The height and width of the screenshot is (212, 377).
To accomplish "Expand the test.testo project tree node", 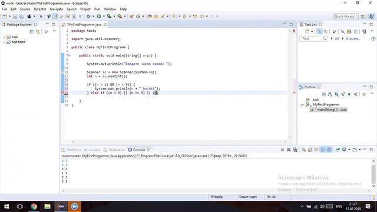I will click(x=4, y=42).
